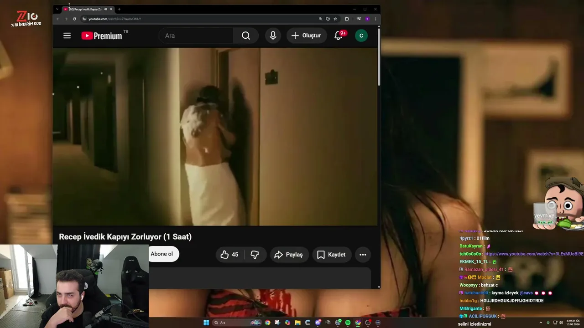Screen dimensions: 584x328
Task: Open the Windows Start menu
Action: pos(206,323)
